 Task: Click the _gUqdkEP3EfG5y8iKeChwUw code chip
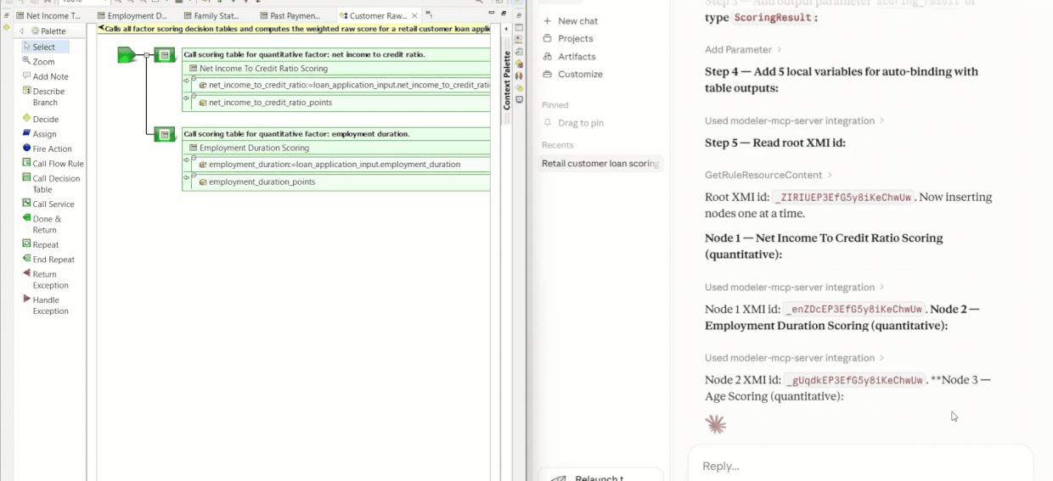pos(855,380)
